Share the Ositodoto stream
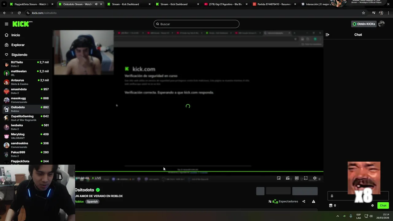This screenshot has width=393, height=221. click(x=304, y=201)
